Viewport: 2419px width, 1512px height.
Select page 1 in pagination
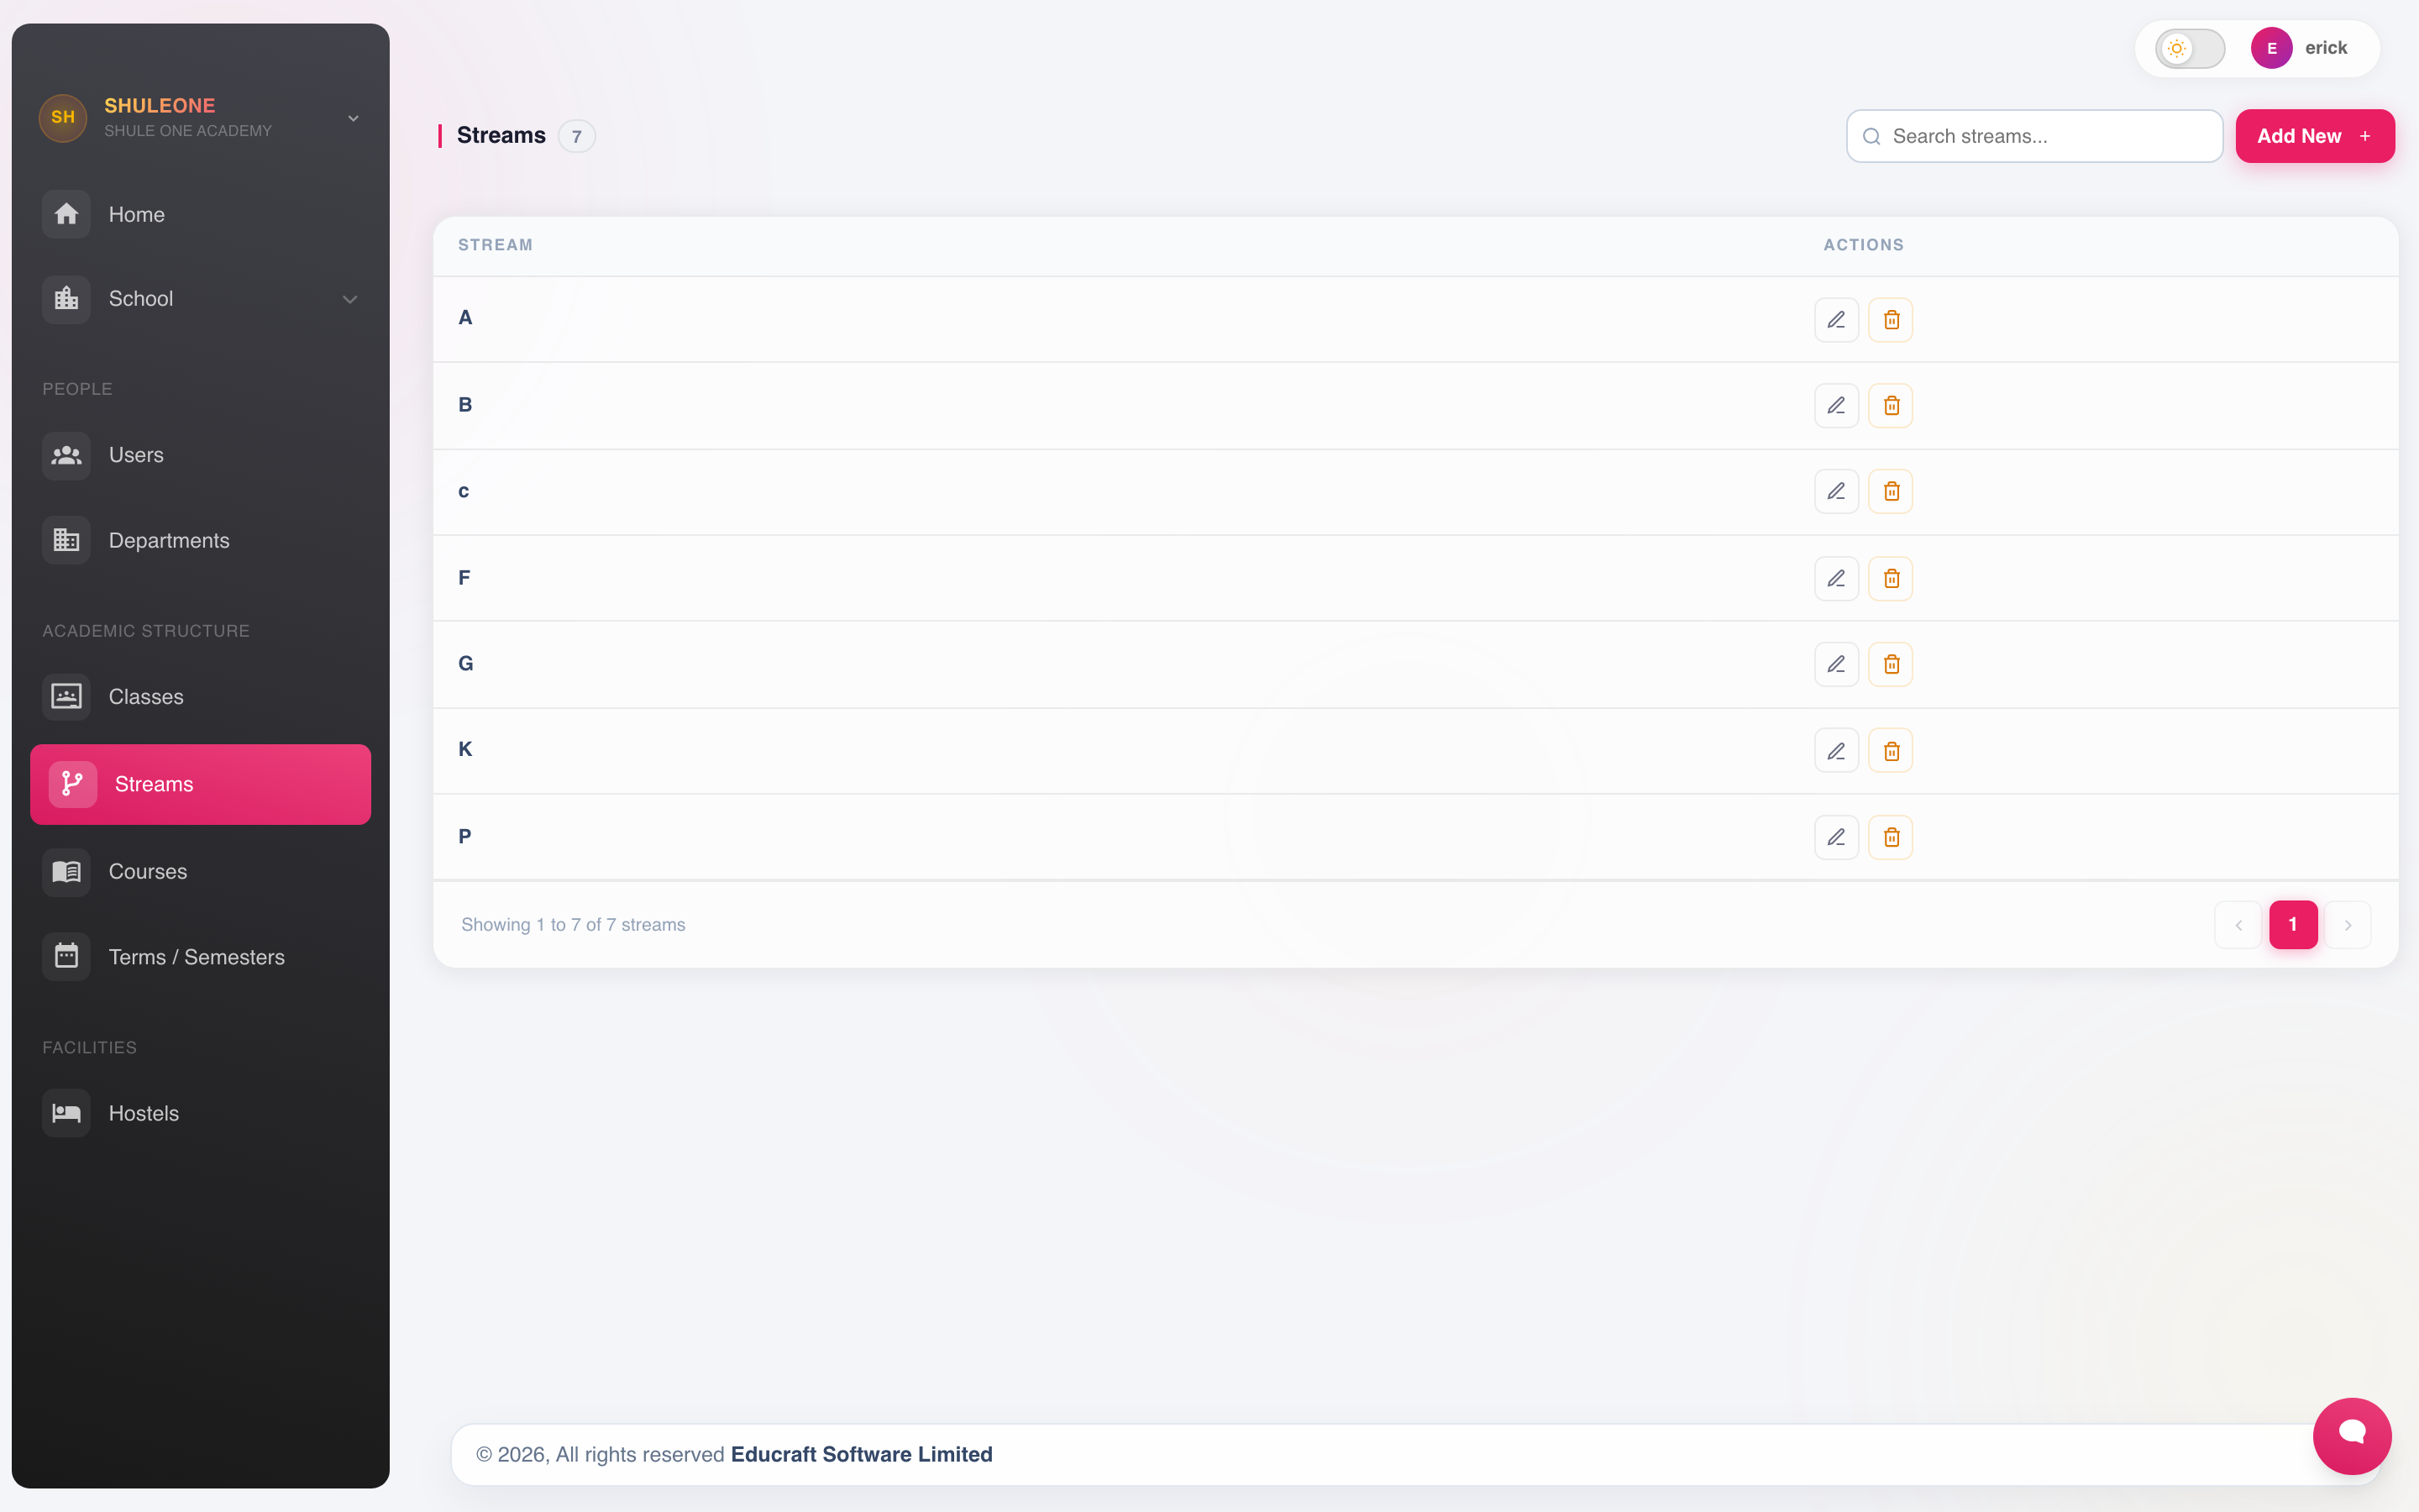[x=2293, y=925]
